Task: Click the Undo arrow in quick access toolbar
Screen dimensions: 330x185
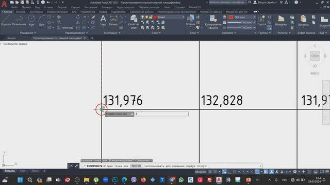Action: tap(48, 2)
